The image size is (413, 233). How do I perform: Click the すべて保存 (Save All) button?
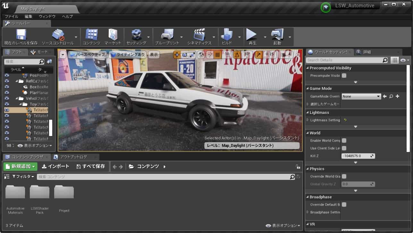[x=91, y=166]
